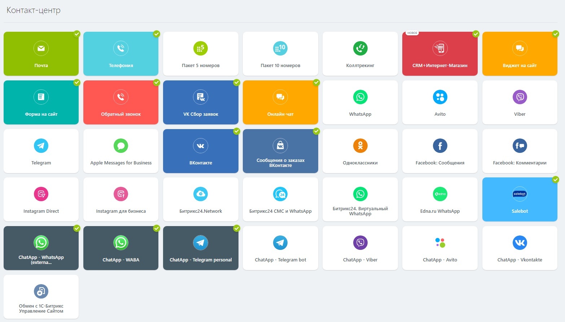This screenshot has width=565, height=322.
Task: Open the ChatApp - WABA tile
Action: click(x=121, y=248)
